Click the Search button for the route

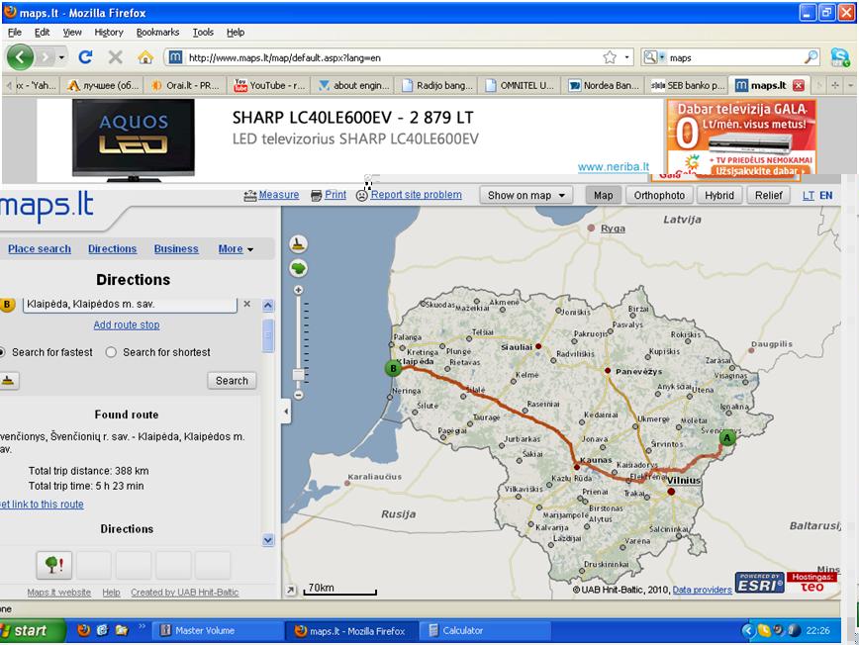click(x=232, y=381)
